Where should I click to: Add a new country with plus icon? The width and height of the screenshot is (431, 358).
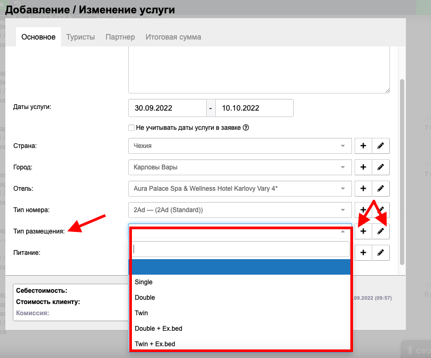(x=363, y=146)
